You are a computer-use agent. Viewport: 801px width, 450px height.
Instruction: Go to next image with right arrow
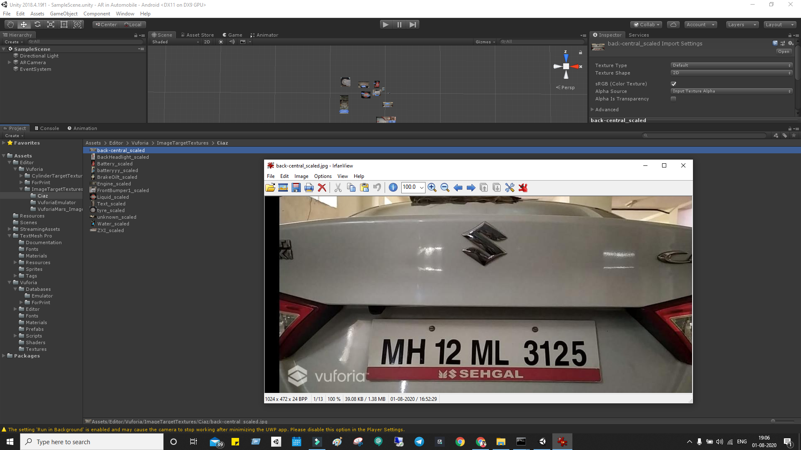coord(471,187)
